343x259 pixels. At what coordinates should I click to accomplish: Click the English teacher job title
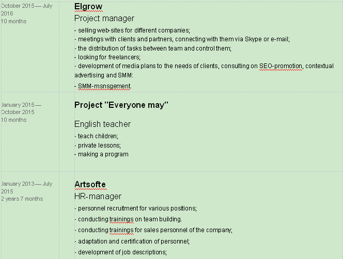[102, 124]
